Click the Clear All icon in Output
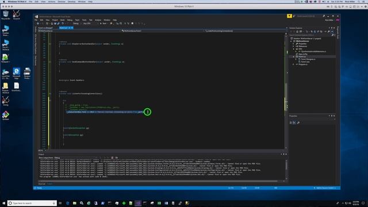The height and width of the screenshot is (207, 368). coord(112,158)
